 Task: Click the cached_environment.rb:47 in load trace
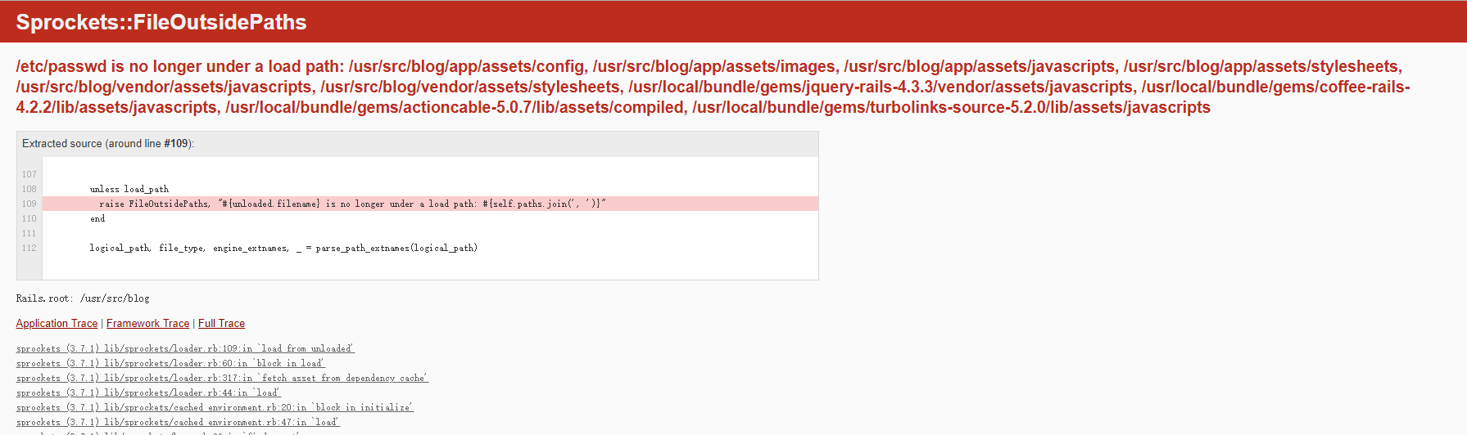[x=178, y=422]
